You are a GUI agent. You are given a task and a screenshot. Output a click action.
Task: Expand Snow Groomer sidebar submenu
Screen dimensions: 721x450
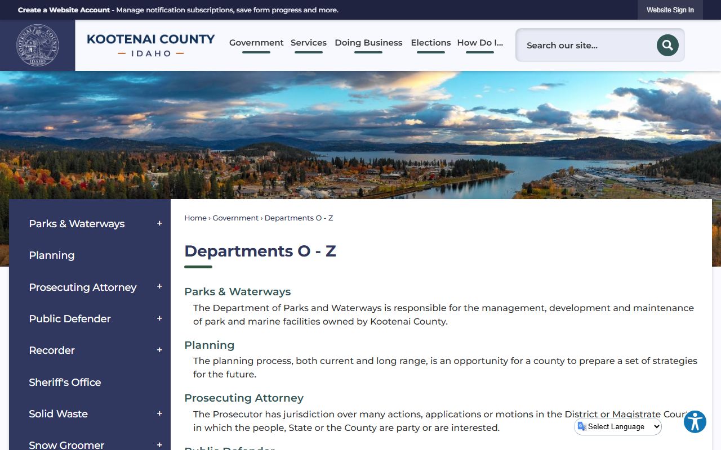(159, 445)
